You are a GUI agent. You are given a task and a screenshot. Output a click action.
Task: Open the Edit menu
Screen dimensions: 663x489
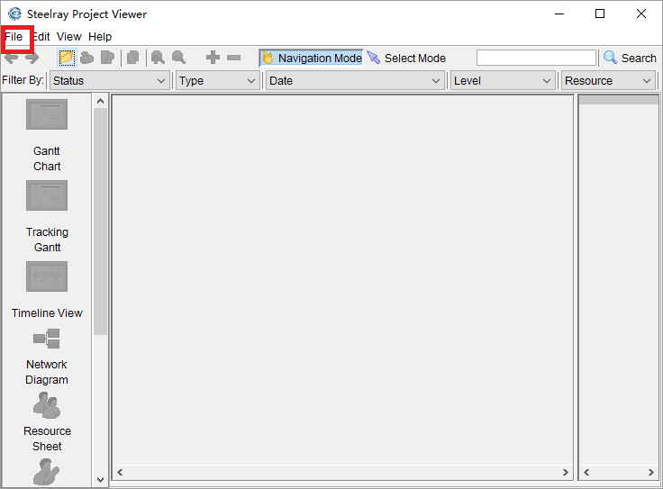pos(41,37)
